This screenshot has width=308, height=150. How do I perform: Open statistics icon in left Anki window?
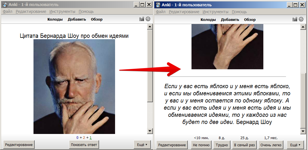(141, 19)
